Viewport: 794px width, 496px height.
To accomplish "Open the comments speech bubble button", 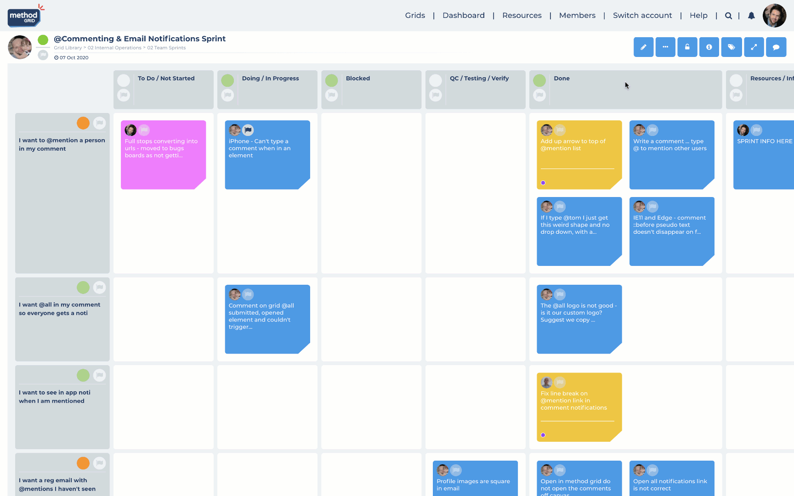I will pos(776,47).
